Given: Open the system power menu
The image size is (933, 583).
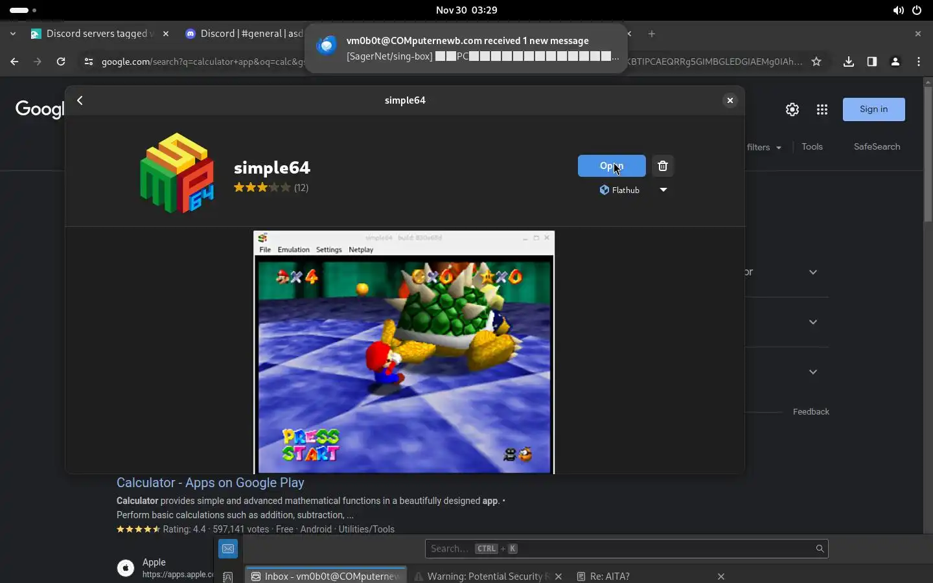Looking at the screenshot, I should [x=917, y=10].
